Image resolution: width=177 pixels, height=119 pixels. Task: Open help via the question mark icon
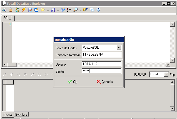(x=98, y=10)
